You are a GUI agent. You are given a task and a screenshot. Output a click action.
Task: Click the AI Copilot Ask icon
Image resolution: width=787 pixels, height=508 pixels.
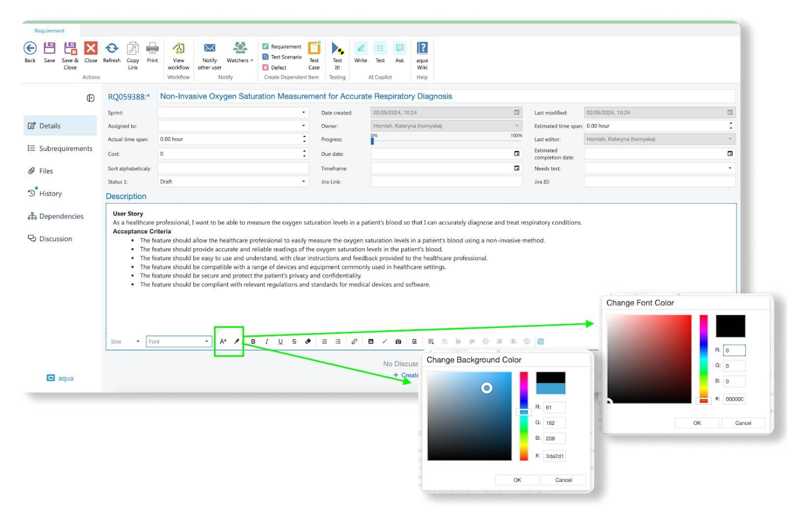[x=399, y=48]
